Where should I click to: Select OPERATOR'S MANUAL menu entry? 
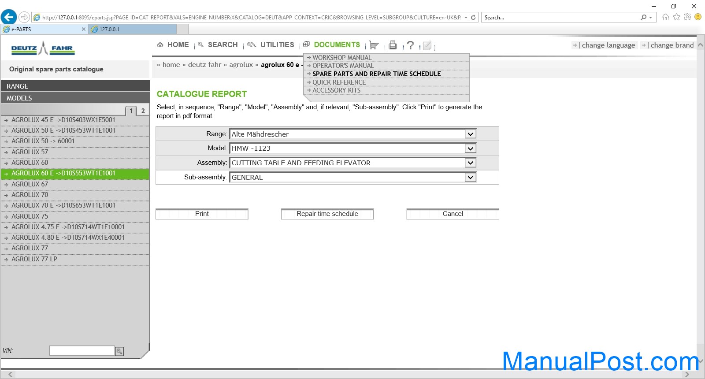tap(343, 66)
